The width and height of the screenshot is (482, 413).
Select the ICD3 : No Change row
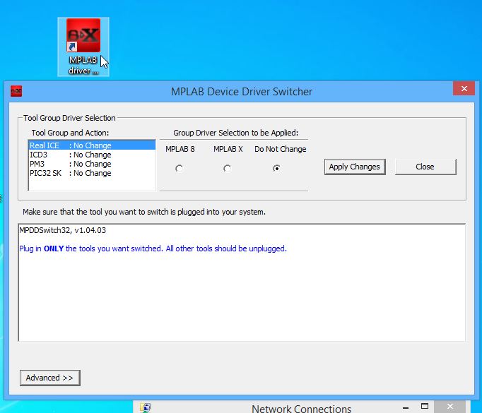coord(92,155)
